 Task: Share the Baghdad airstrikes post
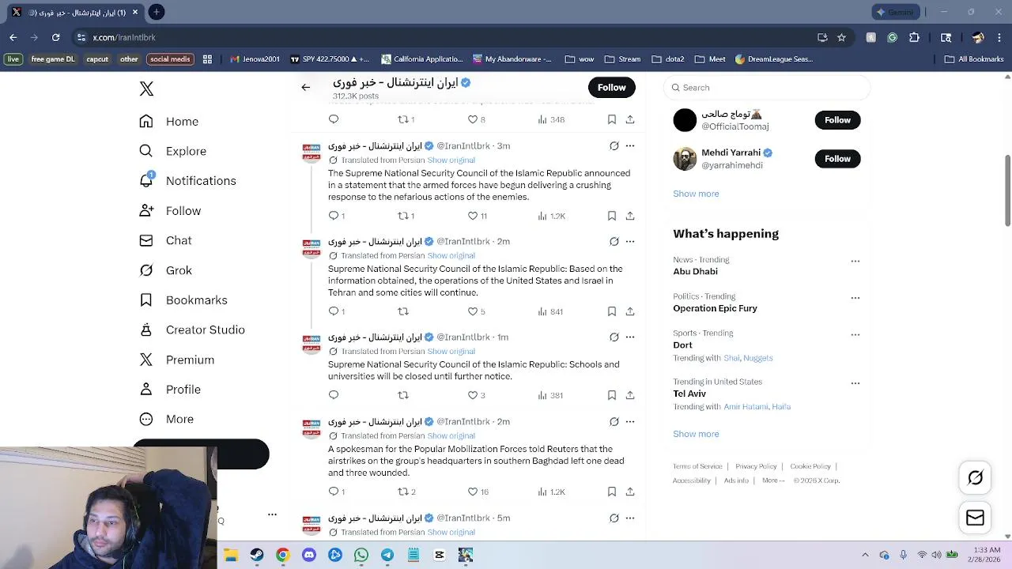pos(630,492)
